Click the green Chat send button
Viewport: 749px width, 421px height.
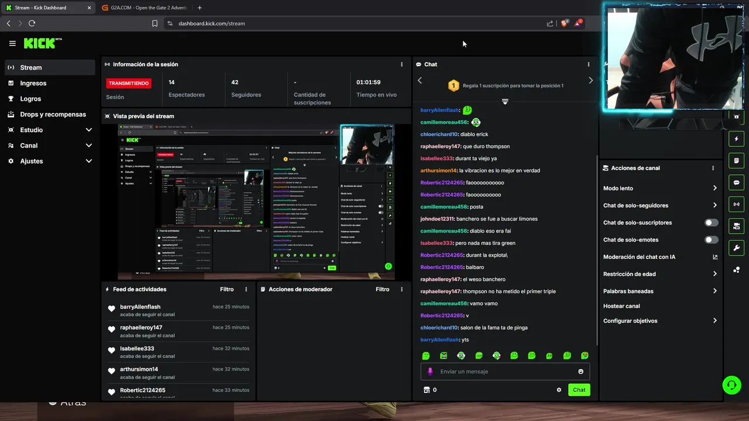(579, 390)
